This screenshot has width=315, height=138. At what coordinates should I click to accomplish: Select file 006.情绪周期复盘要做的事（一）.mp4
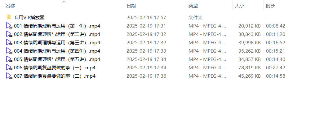click(55, 68)
